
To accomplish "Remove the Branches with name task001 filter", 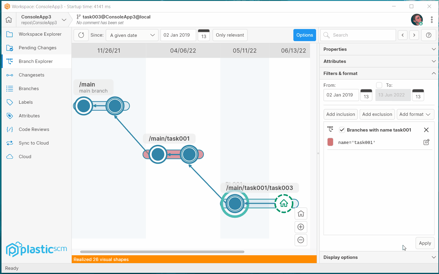I will (426, 130).
